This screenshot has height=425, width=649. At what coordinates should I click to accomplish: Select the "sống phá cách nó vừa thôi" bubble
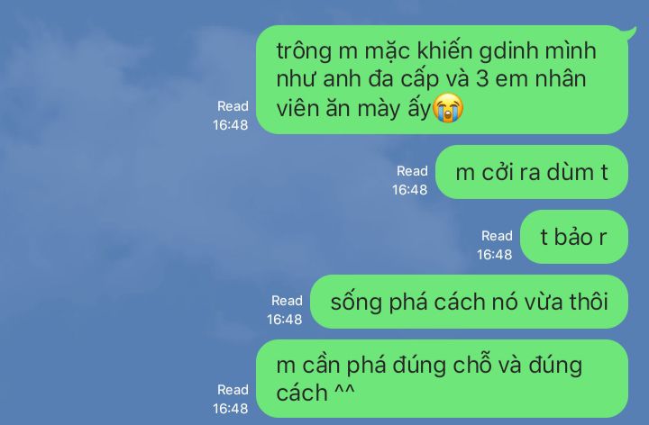pos(470,302)
